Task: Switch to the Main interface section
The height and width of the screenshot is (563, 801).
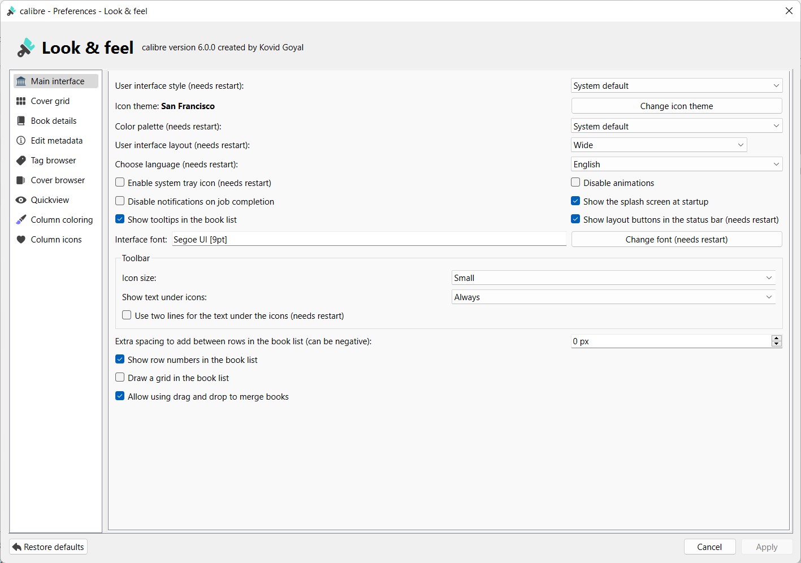Action: (x=57, y=81)
